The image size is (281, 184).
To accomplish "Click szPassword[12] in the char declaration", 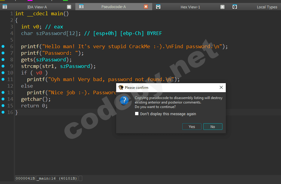I will (x=57, y=34).
